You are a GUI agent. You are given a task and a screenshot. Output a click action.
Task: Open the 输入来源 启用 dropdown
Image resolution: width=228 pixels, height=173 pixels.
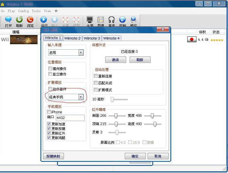click(66, 53)
